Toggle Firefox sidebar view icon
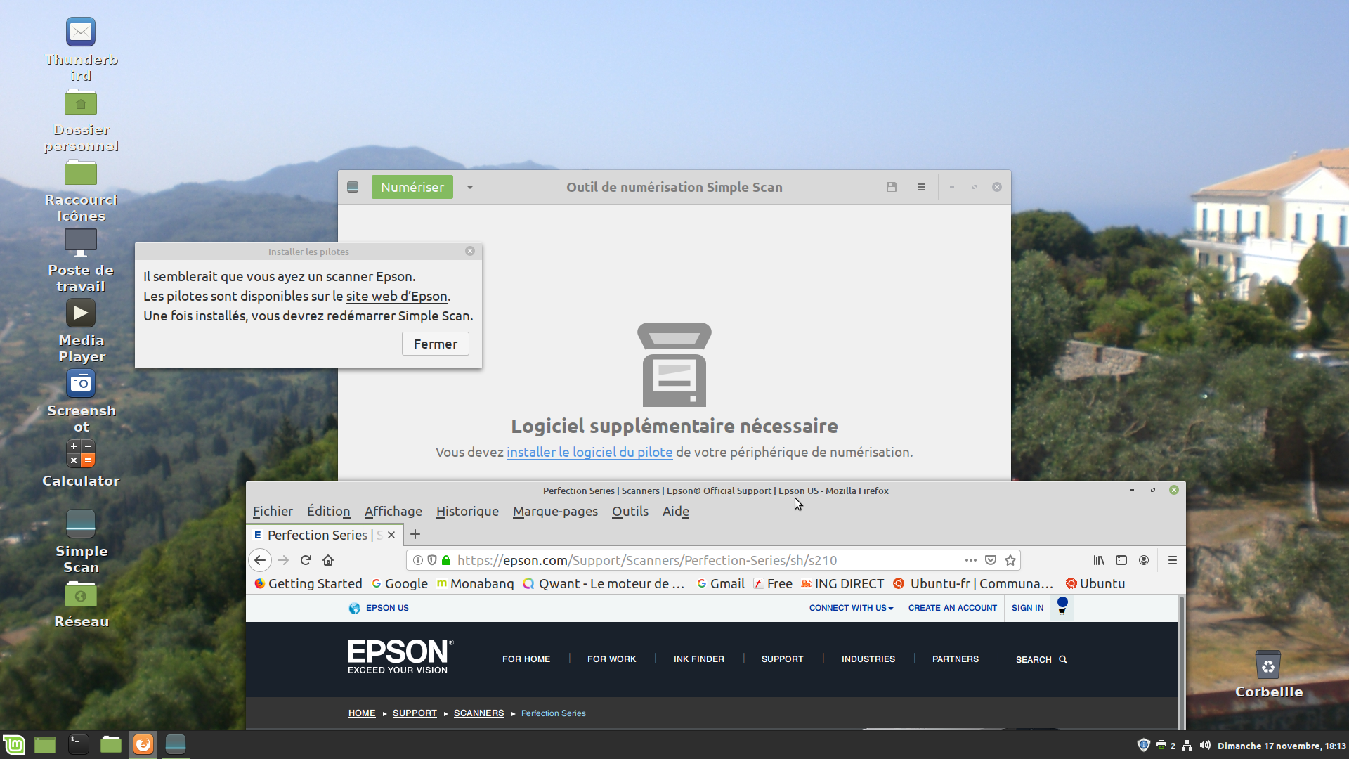This screenshot has height=759, width=1349. click(1121, 560)
